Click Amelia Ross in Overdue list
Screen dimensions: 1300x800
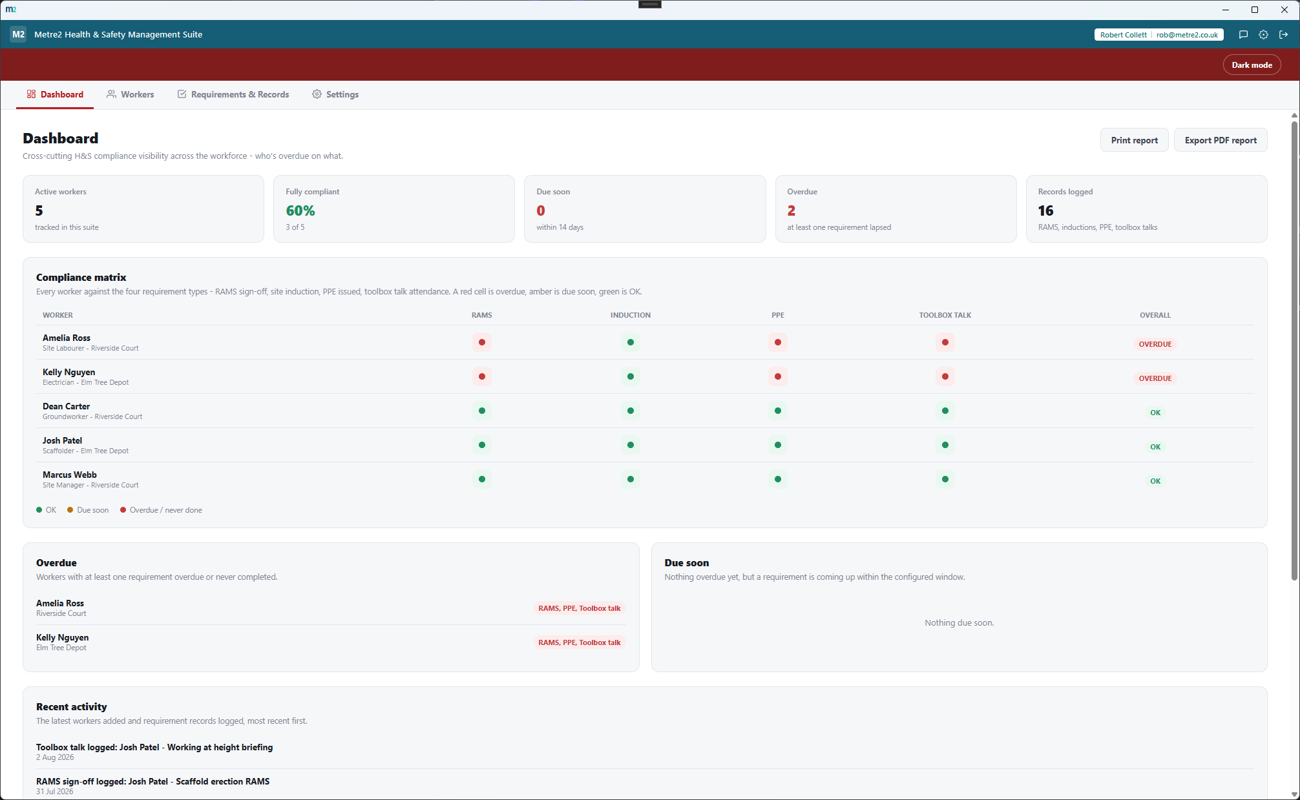click(331, 608)
